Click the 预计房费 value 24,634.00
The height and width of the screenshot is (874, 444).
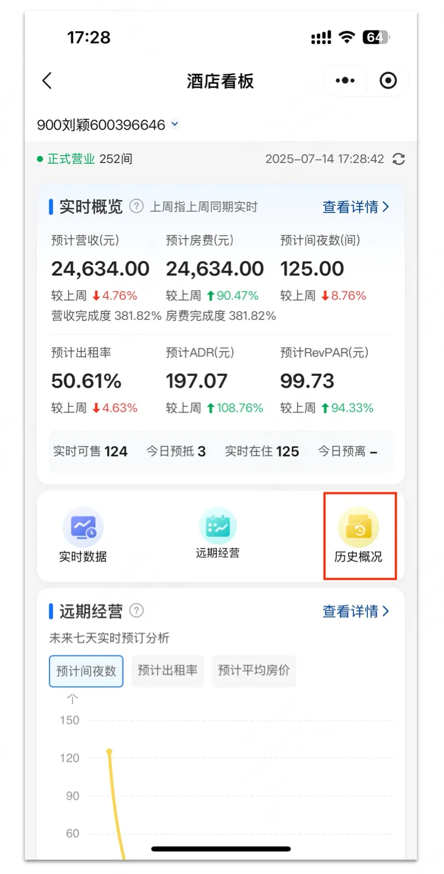pyautogui.click(x=215, y=269)
